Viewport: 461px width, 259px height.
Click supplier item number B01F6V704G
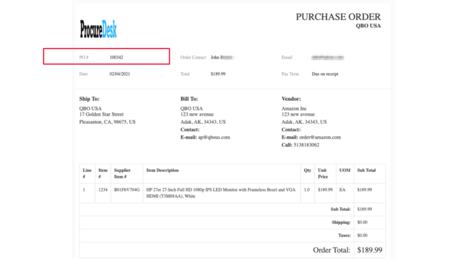click(x=127, y=190)
